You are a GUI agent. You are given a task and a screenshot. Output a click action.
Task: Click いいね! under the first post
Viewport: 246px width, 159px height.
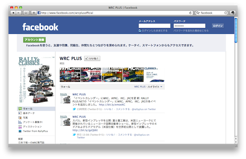click(108, 109)
